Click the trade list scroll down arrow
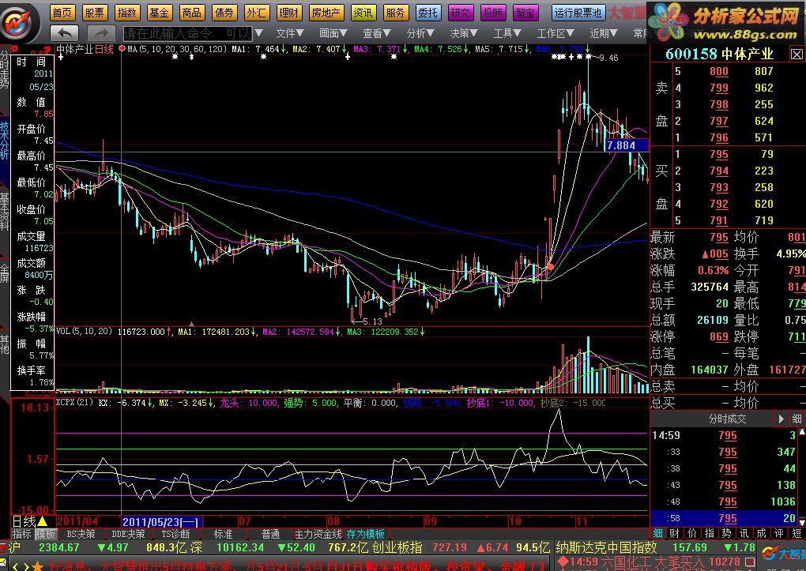 [x=802, y=522]
